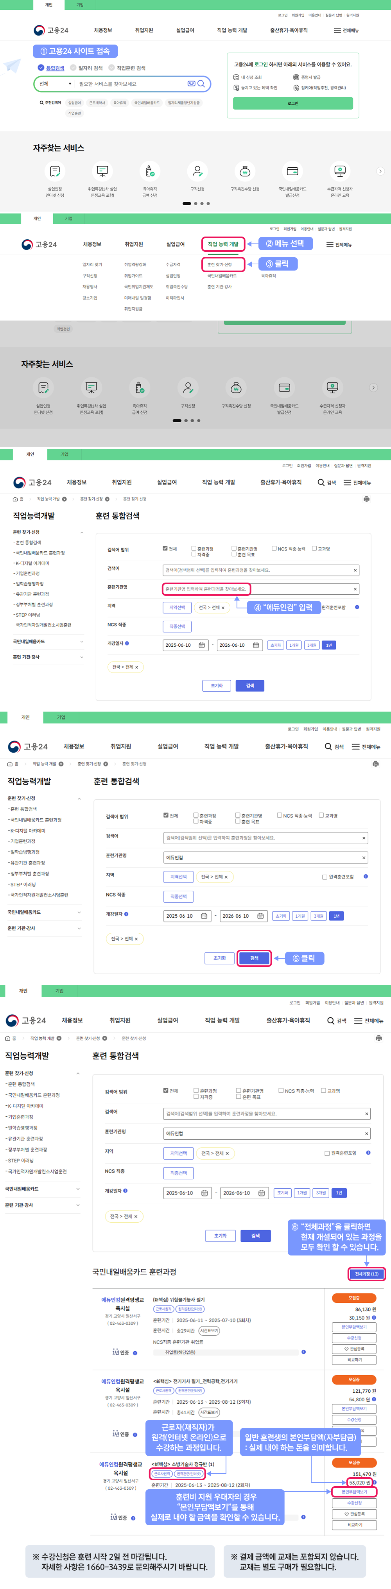Open 취업가이드 in the open mega menu
Image resolution: width=391 pixels, height=1589 pixels.
[x=133, y=276]
